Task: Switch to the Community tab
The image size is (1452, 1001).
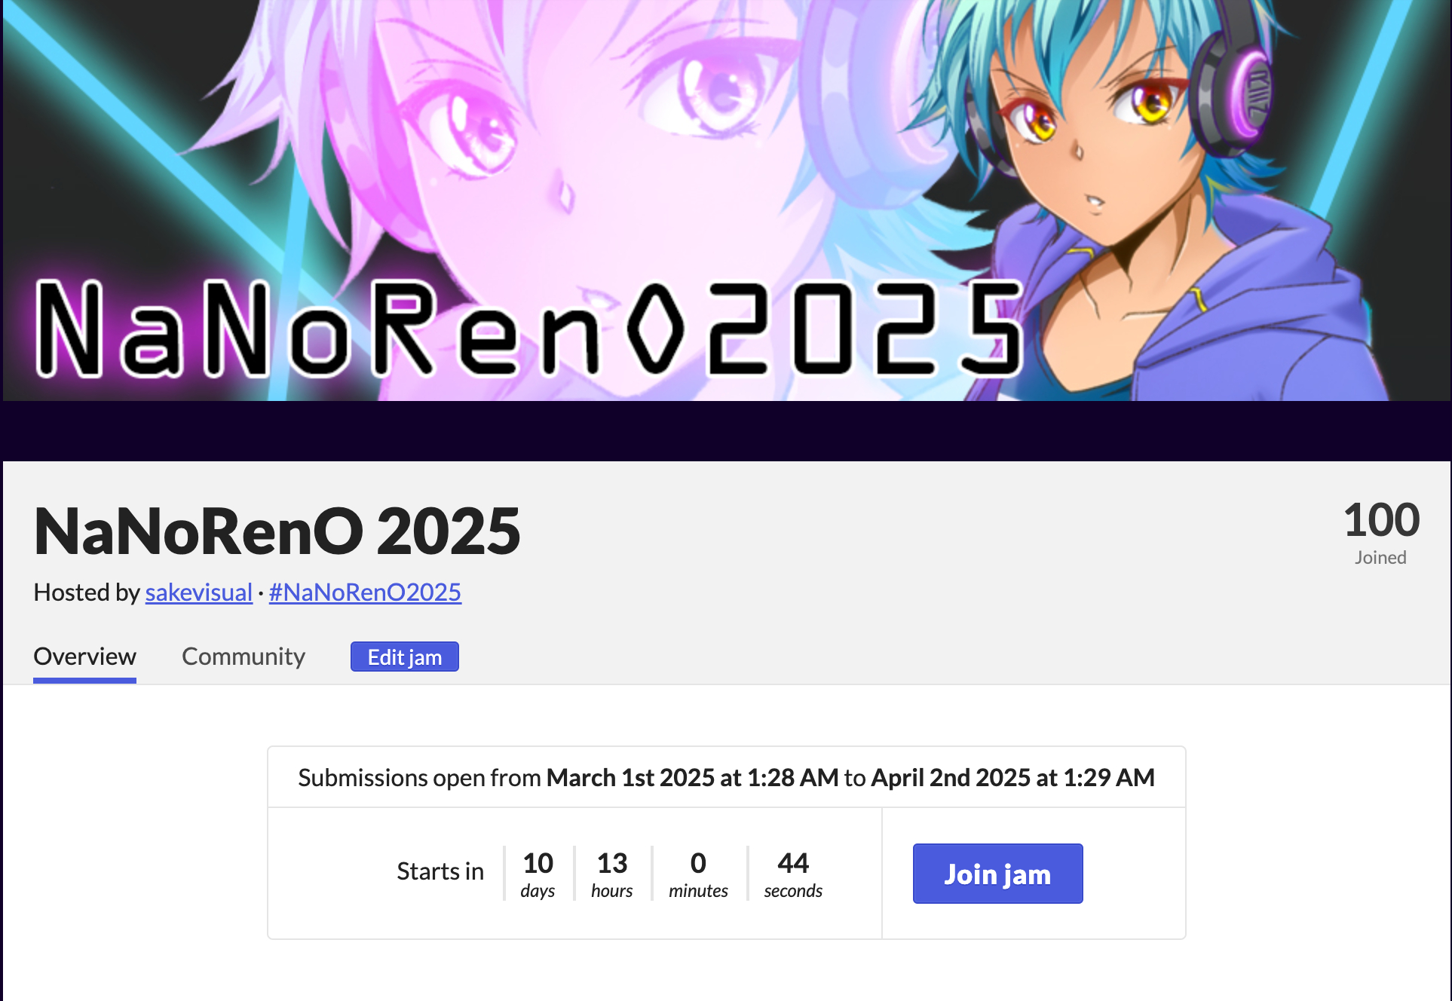Action: pyautogui.click(x=244, y=657)
